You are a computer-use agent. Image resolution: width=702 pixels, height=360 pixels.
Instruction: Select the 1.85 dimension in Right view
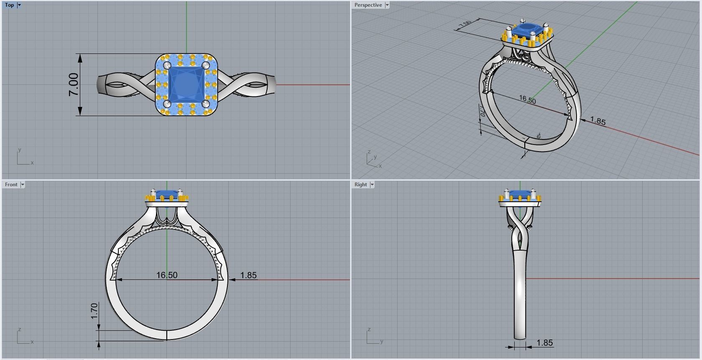click(x=545, y=343)
